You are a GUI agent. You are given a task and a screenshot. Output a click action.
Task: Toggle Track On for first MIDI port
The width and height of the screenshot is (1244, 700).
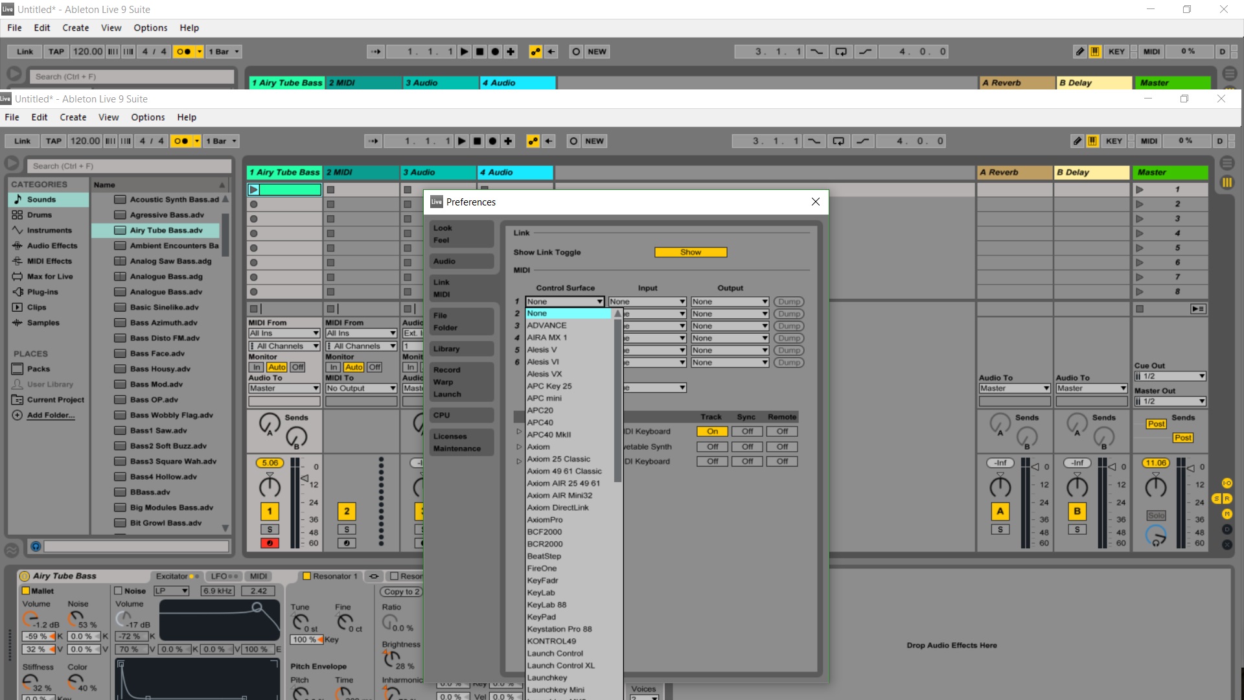coord(712,432)
